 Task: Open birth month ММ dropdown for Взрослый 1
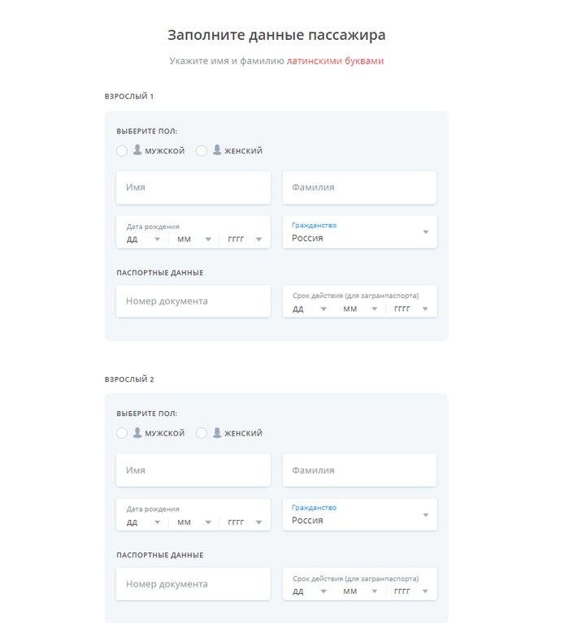click(193, 240)
